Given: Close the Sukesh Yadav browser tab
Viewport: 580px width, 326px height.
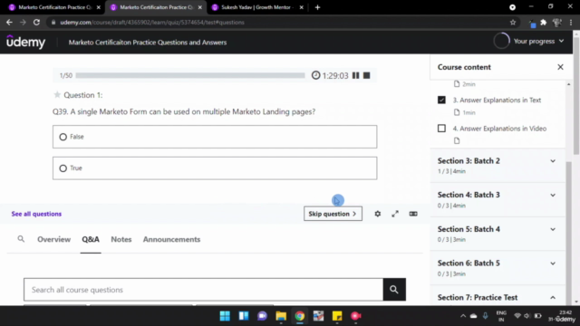Looking at the screenshot, I should coord(302,7).
